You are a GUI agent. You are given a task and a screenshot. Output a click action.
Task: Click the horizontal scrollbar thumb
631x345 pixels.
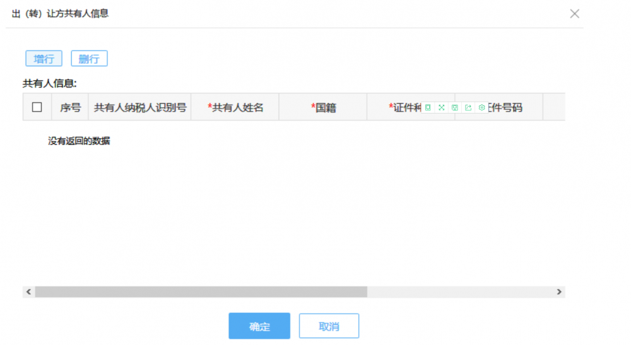click(201, 292)
